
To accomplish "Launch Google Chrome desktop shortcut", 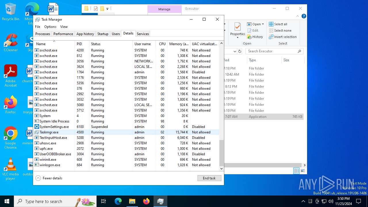I will pos(11,138).
